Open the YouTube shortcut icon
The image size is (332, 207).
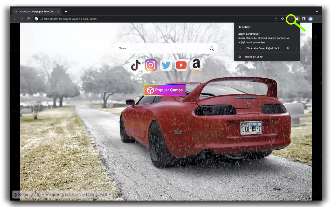pyautogui.click(x=181, y=65)
